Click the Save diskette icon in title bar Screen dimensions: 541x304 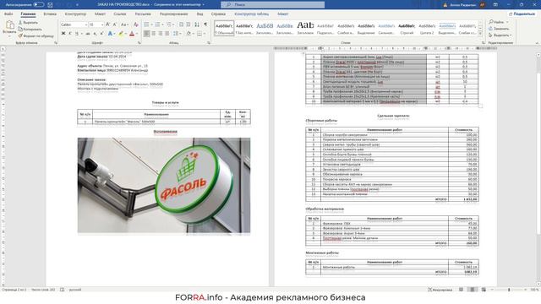click(51, 5)
